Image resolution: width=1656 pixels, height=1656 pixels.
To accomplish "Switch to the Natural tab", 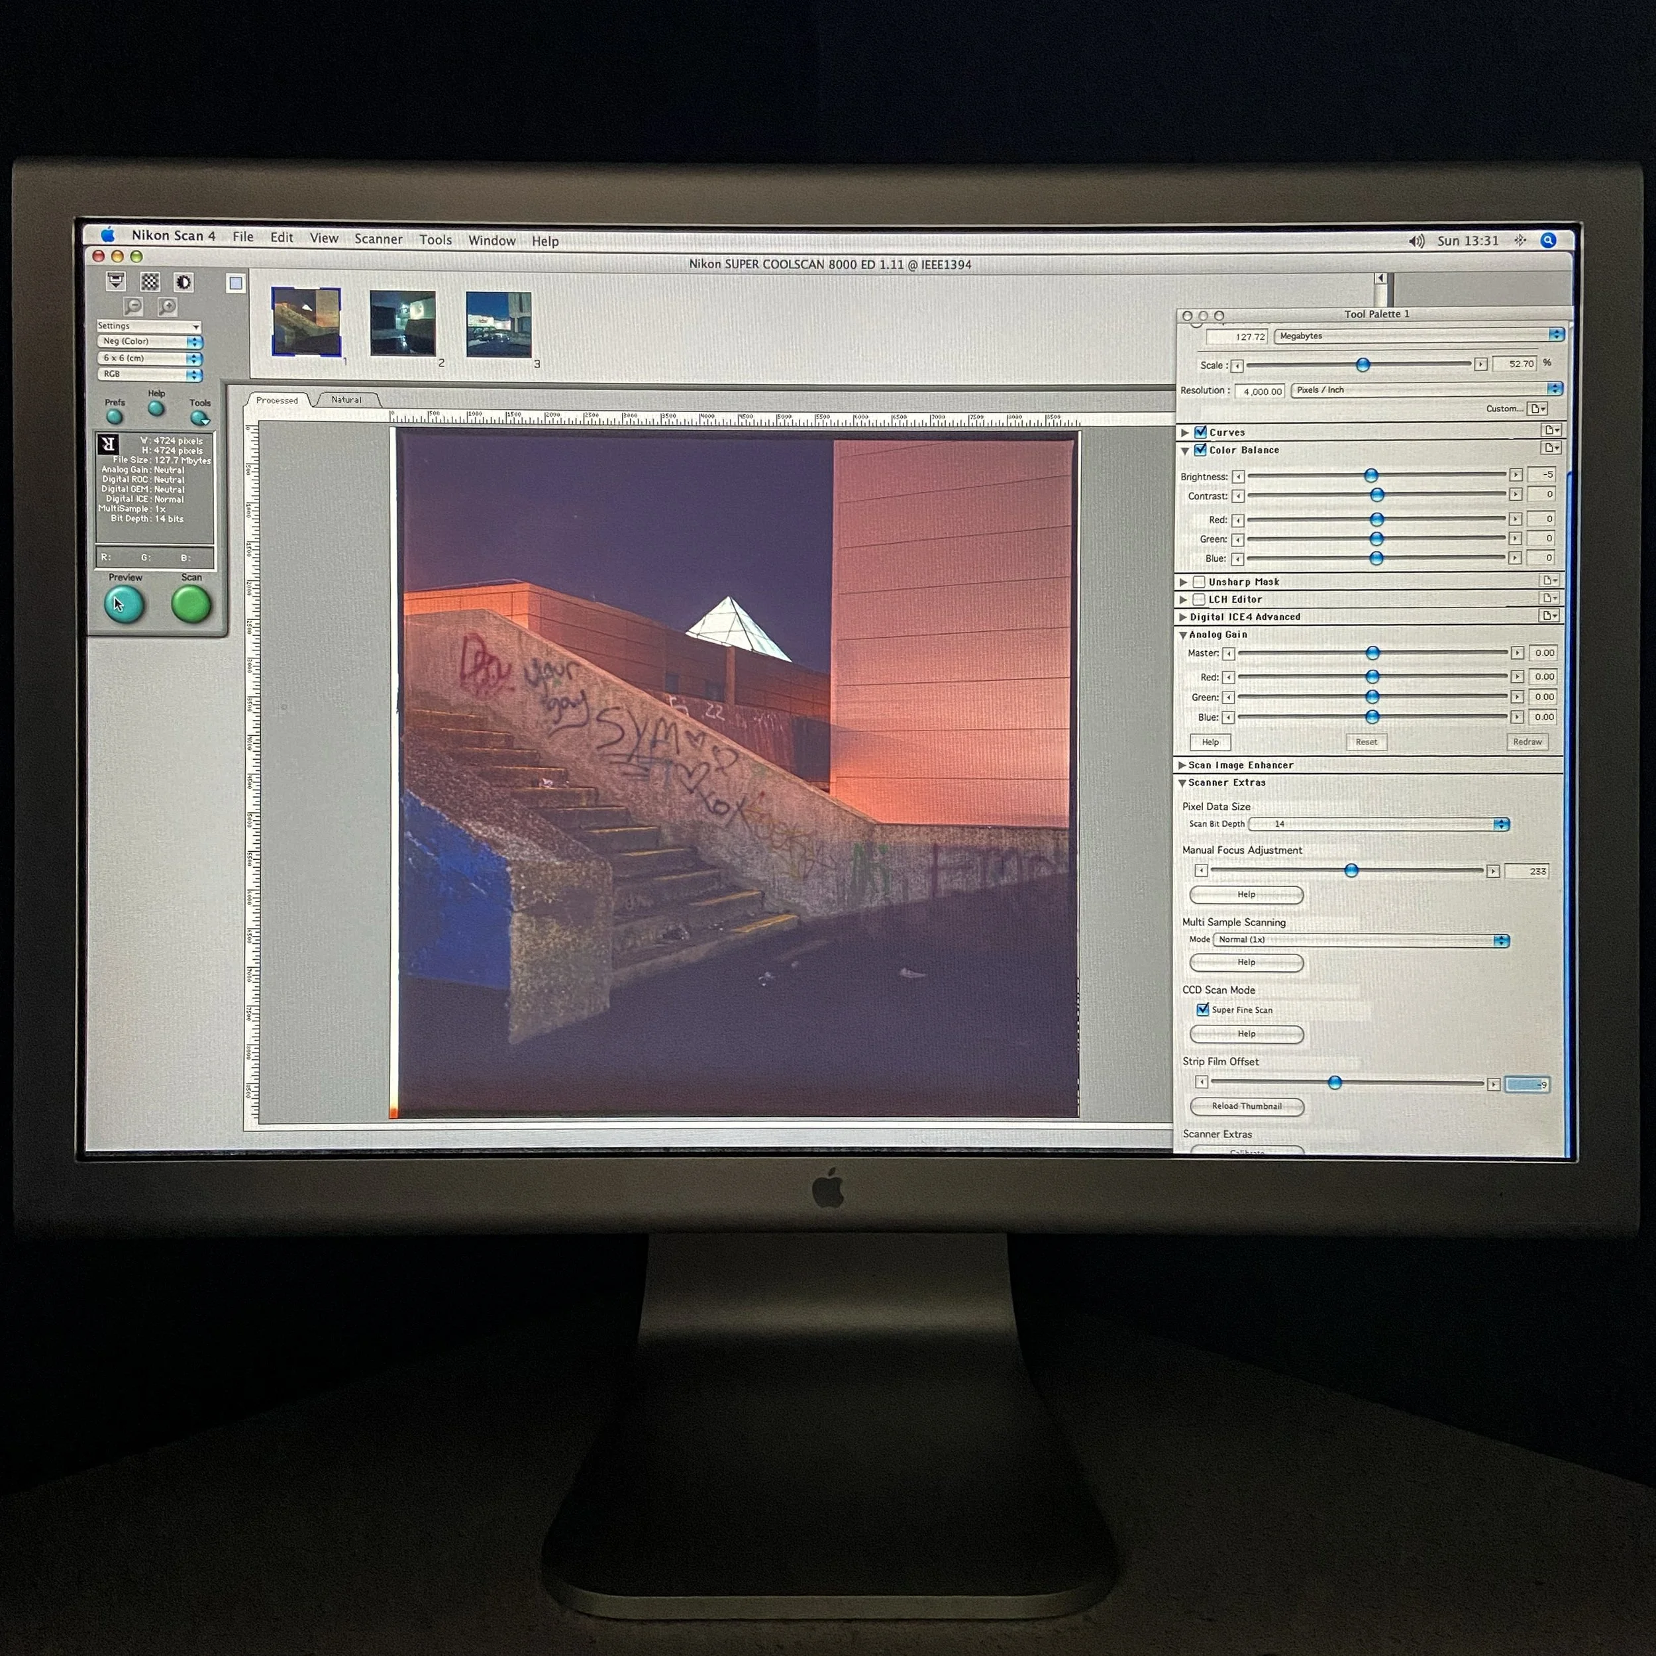I will click(x=346, y=399).
